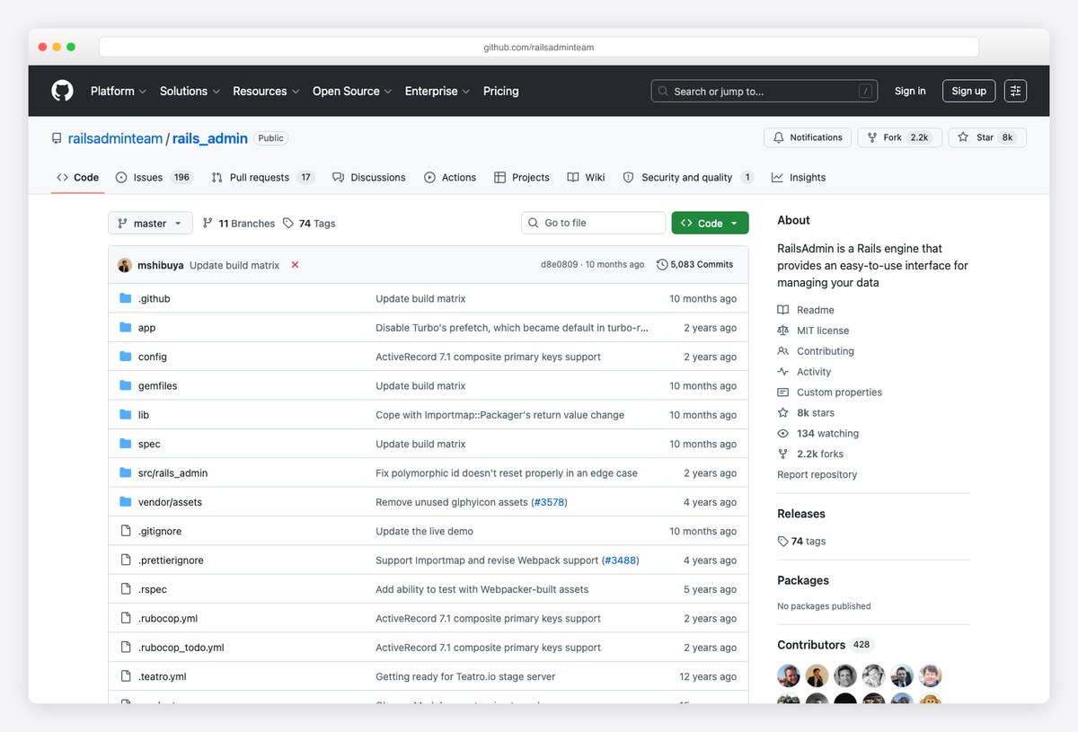Open the .teatro.yml file
The height and width of the screenshot is (732, 1078).
[163, 676]
